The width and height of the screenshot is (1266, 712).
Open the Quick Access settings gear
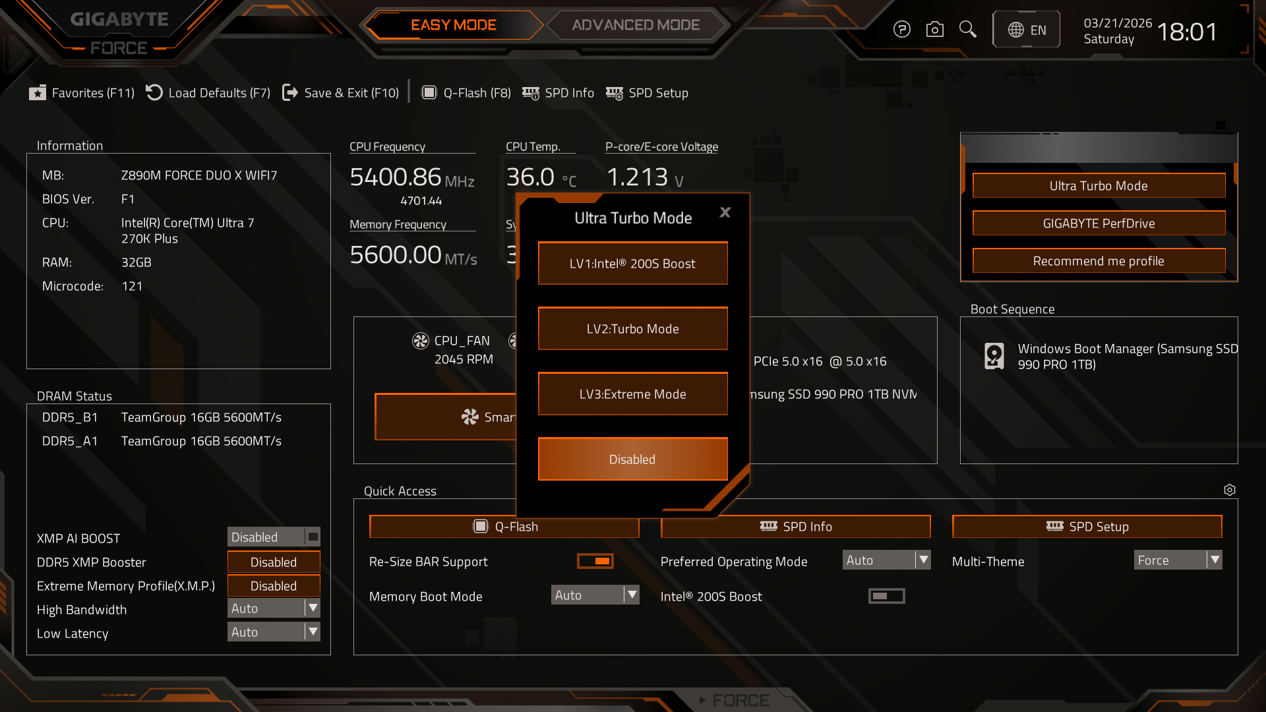click(1229, 490)
